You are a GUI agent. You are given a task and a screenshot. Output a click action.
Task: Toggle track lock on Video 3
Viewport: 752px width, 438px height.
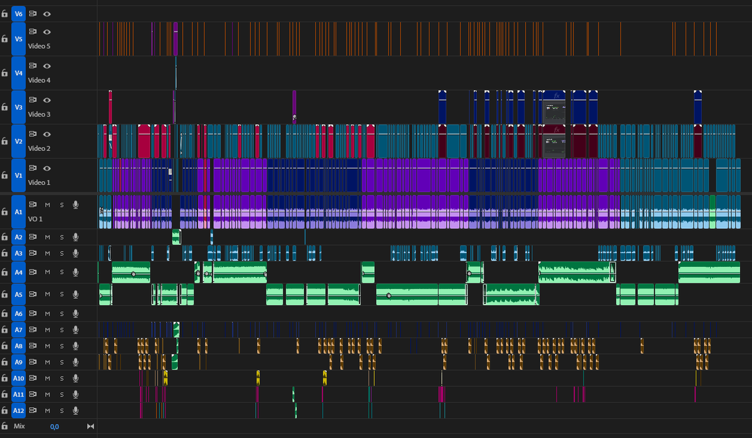(x=4, y=107)
